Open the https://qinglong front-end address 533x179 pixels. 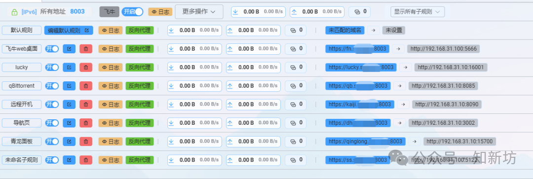365,142
